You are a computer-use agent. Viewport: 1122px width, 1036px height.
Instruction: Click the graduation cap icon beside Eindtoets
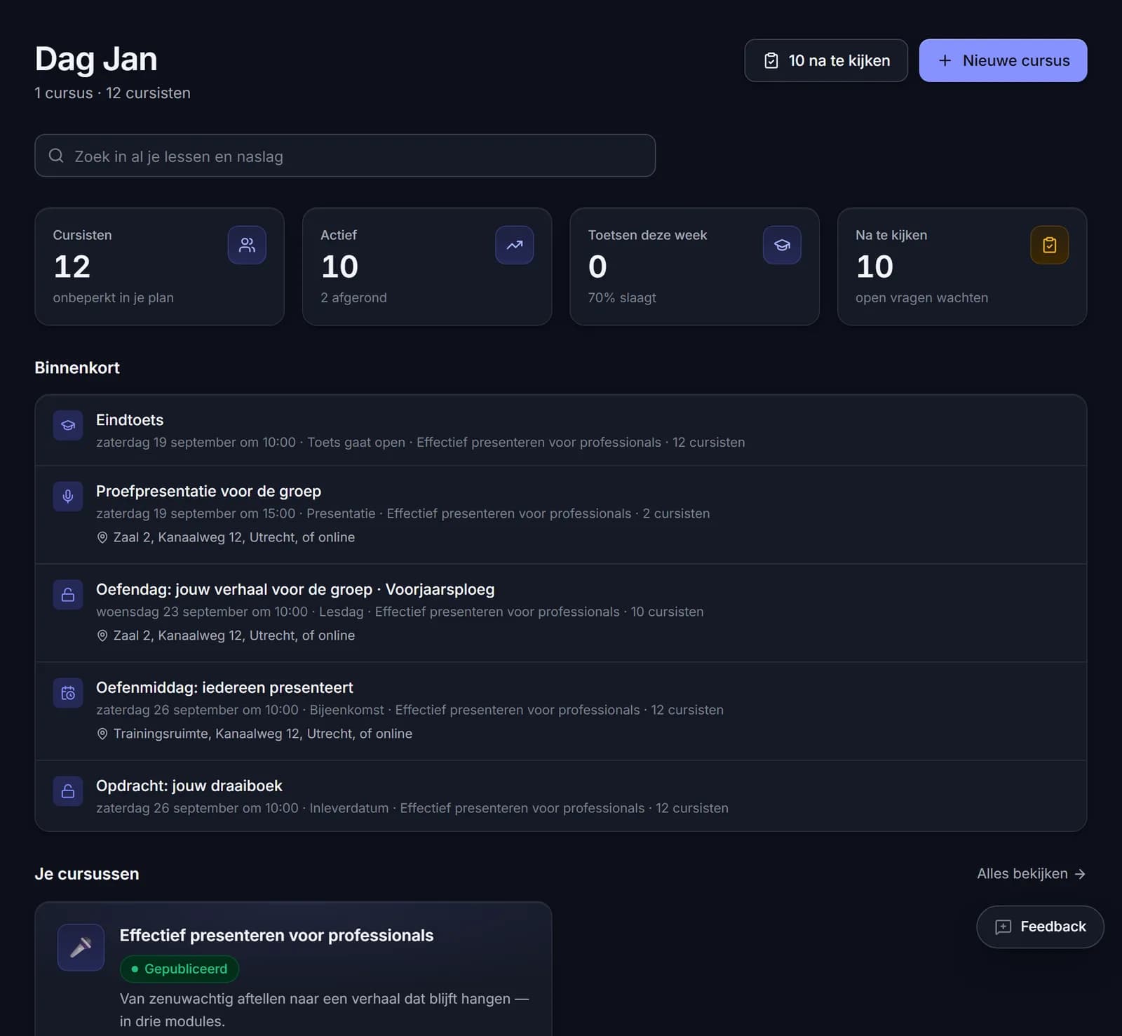pos(68,425)
